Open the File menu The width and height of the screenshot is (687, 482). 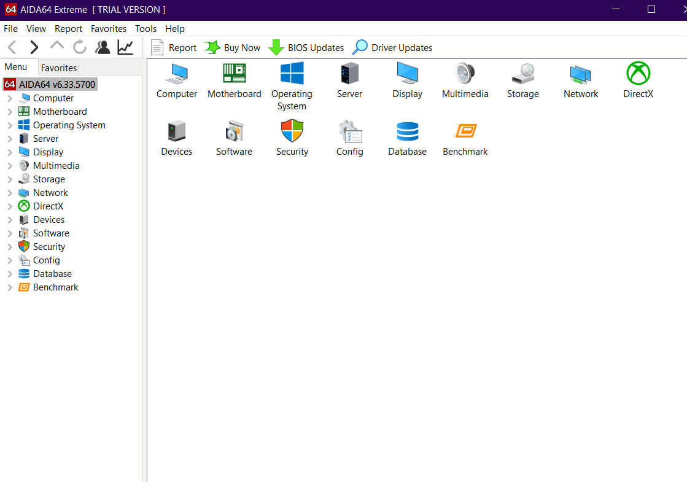(10, 28)
